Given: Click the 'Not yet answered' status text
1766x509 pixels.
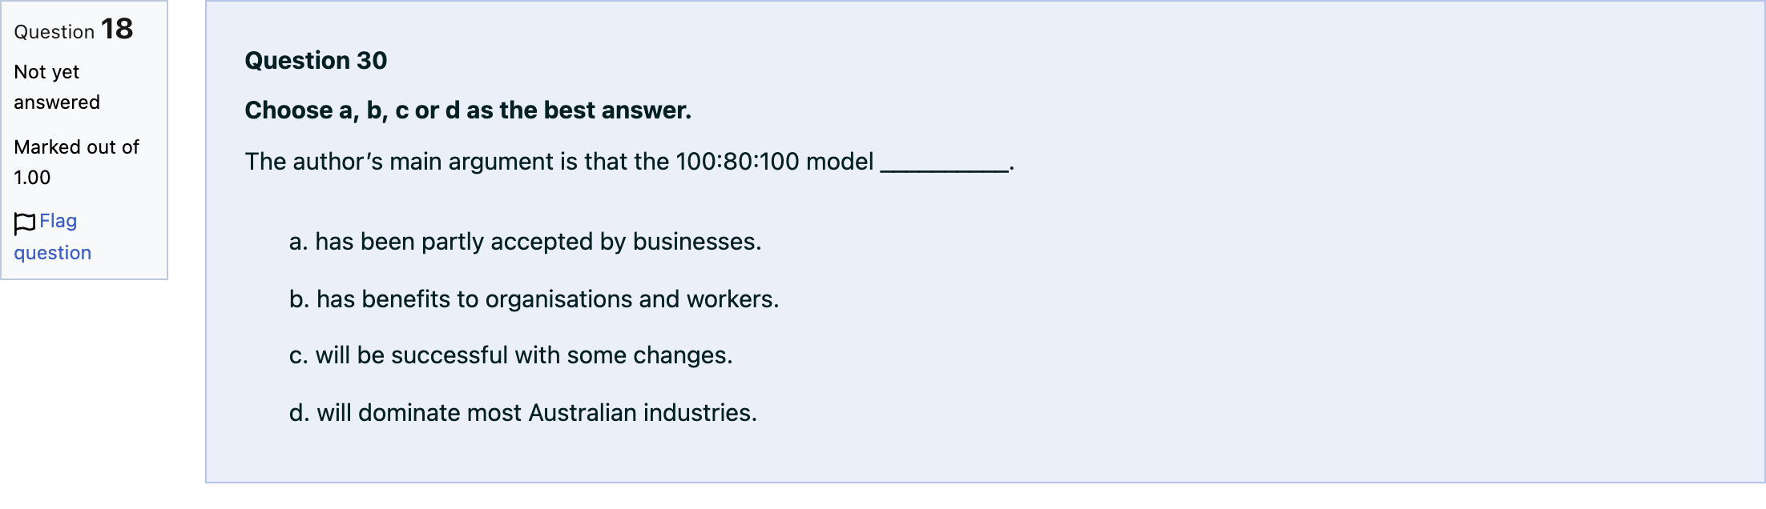Looking at the screenshot, I should (x=57, y=87).
